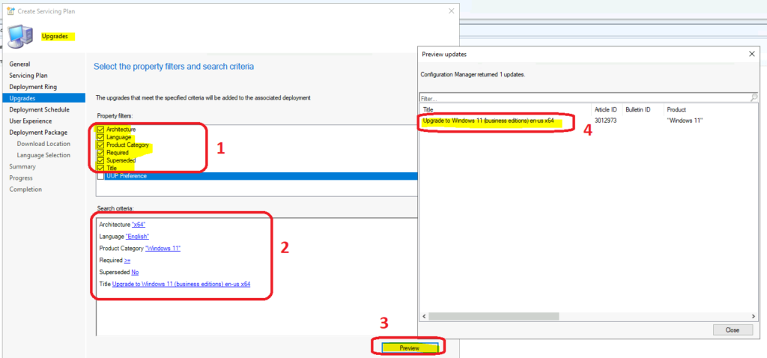Open the Deployment Schedule page

pyautogui.click(x=39, y=109)
